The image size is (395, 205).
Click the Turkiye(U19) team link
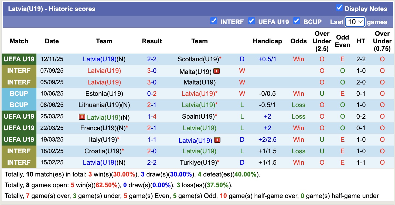198,162
